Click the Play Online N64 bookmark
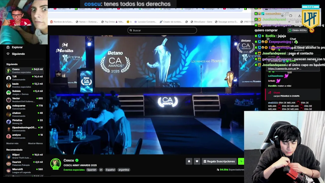Viewport: 325px width, 183px height. (112, 22)
